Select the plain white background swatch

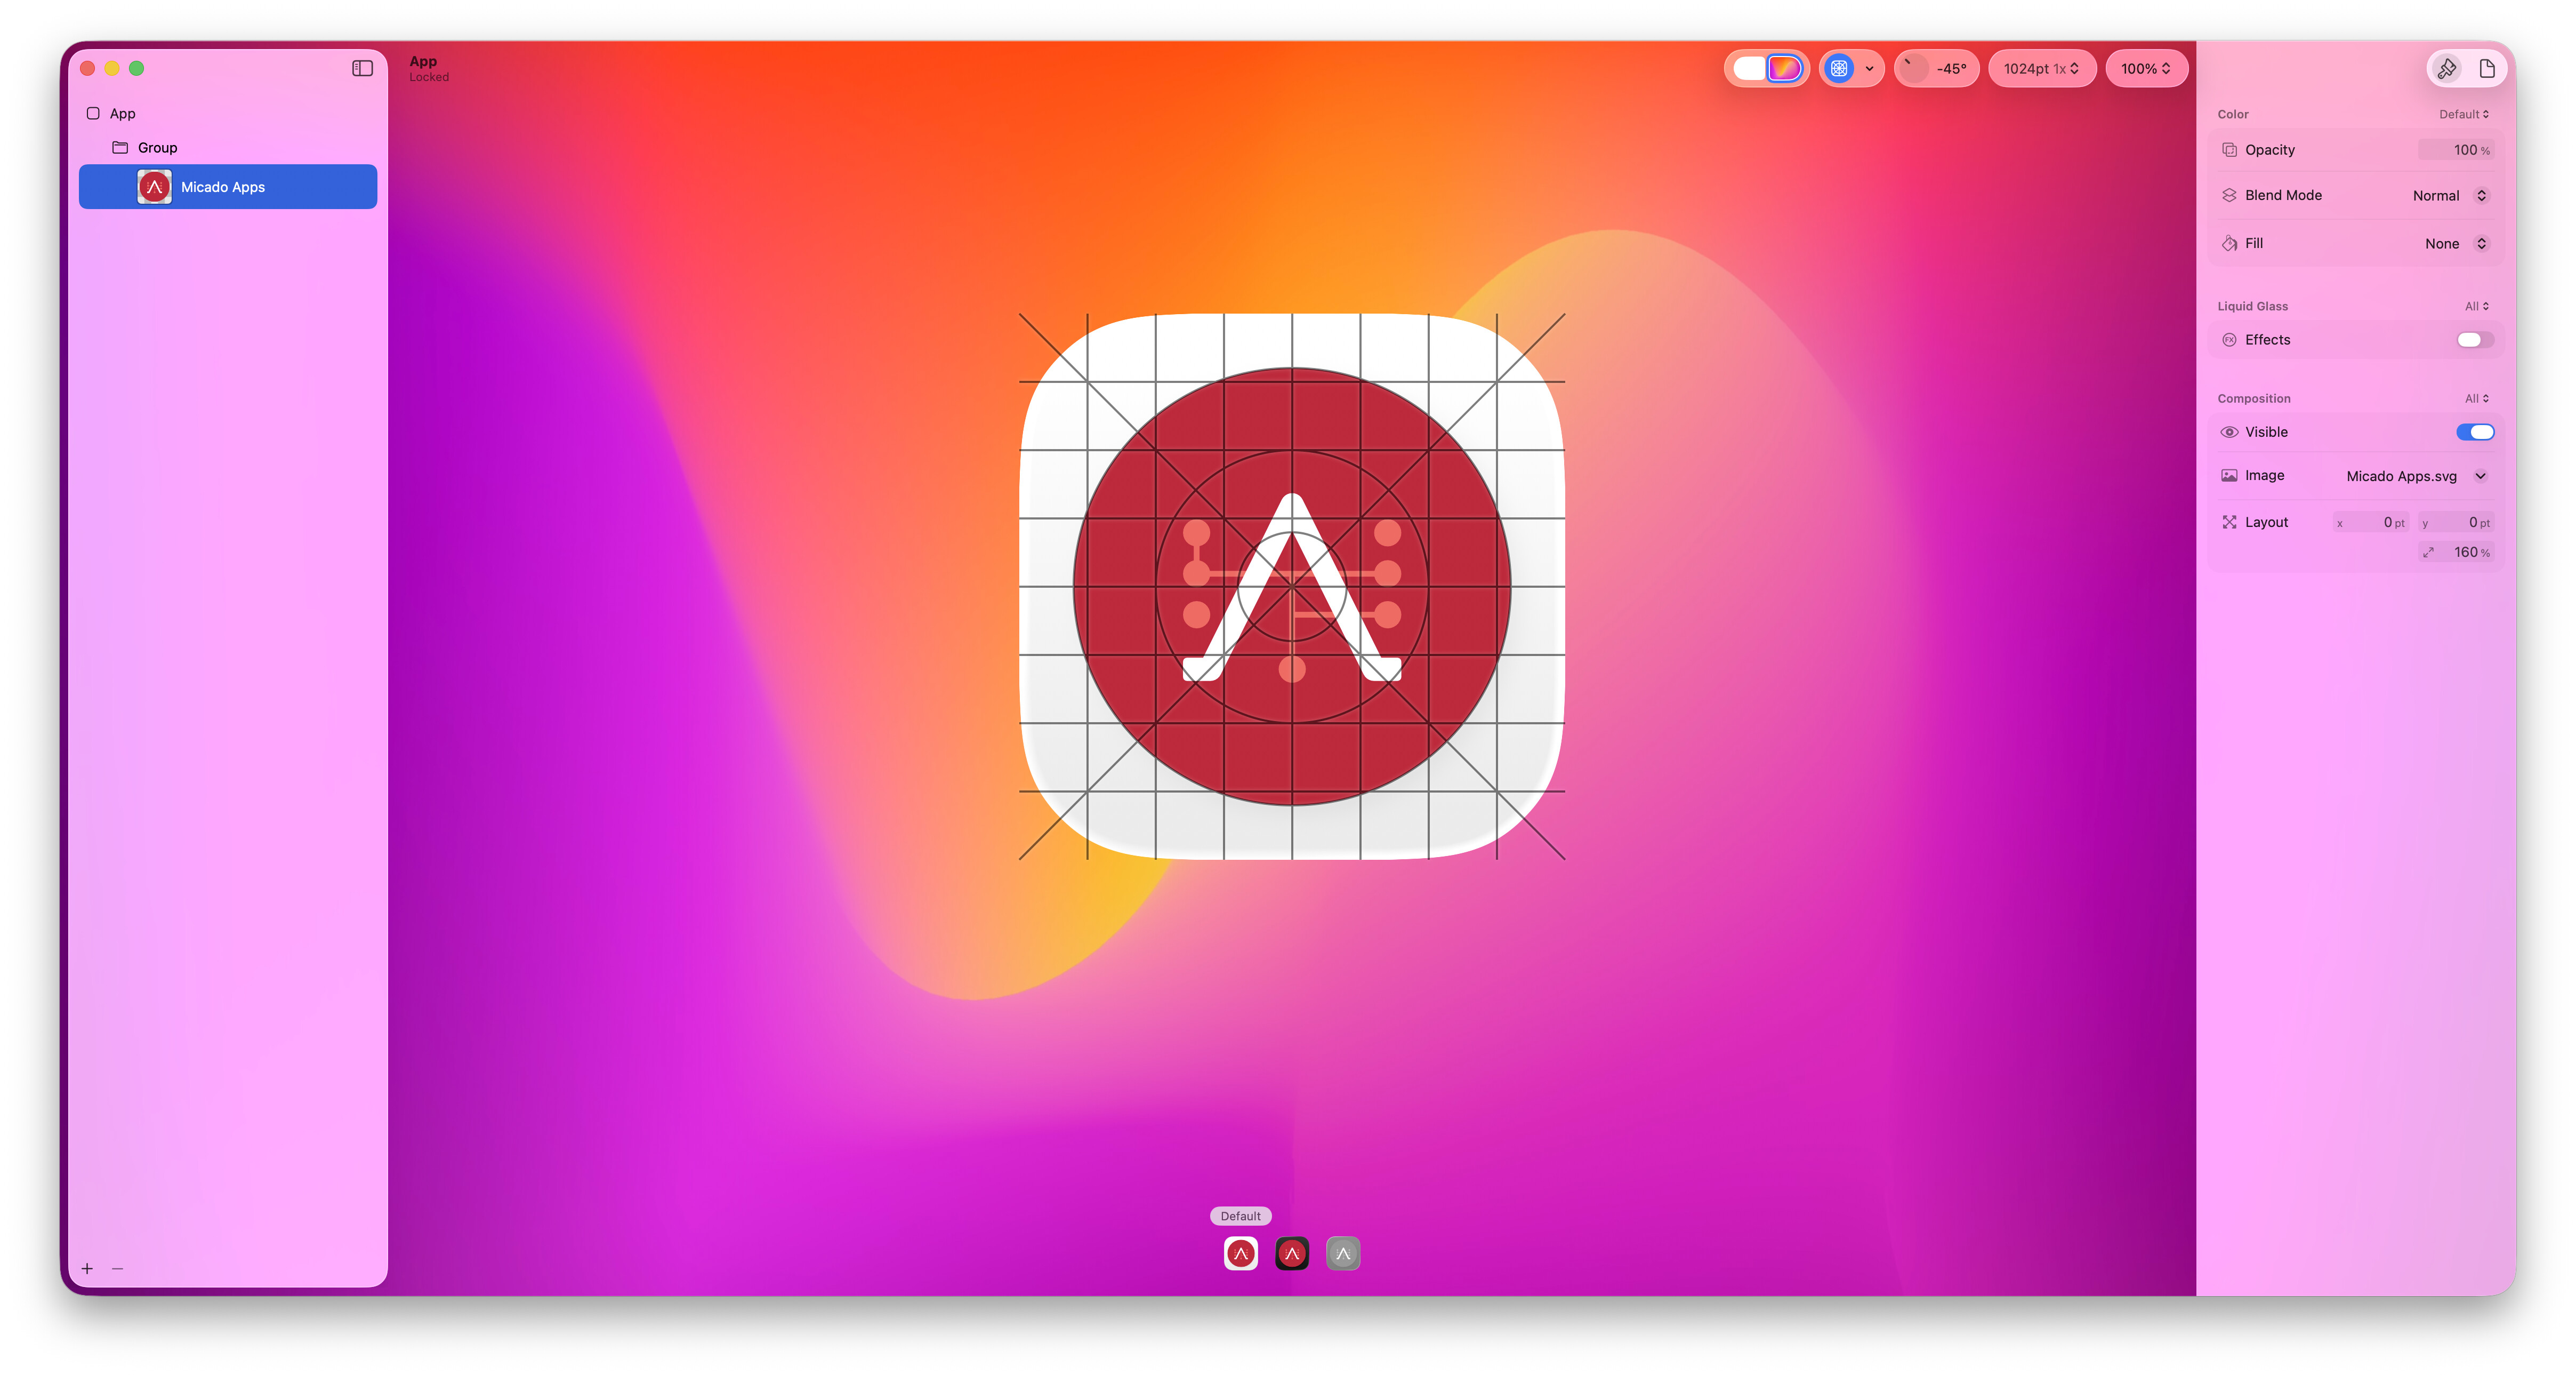[1749, 68]
